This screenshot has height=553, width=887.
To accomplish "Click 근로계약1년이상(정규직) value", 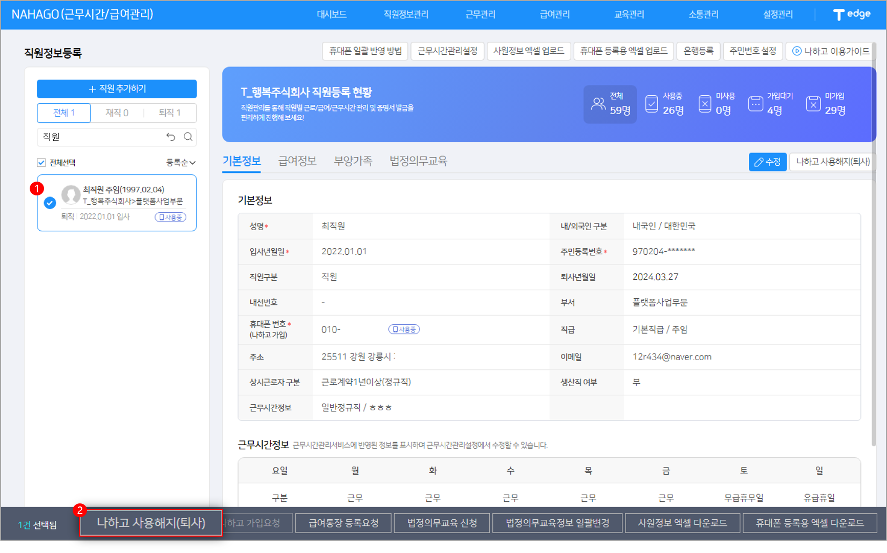I will pos(366,382).
